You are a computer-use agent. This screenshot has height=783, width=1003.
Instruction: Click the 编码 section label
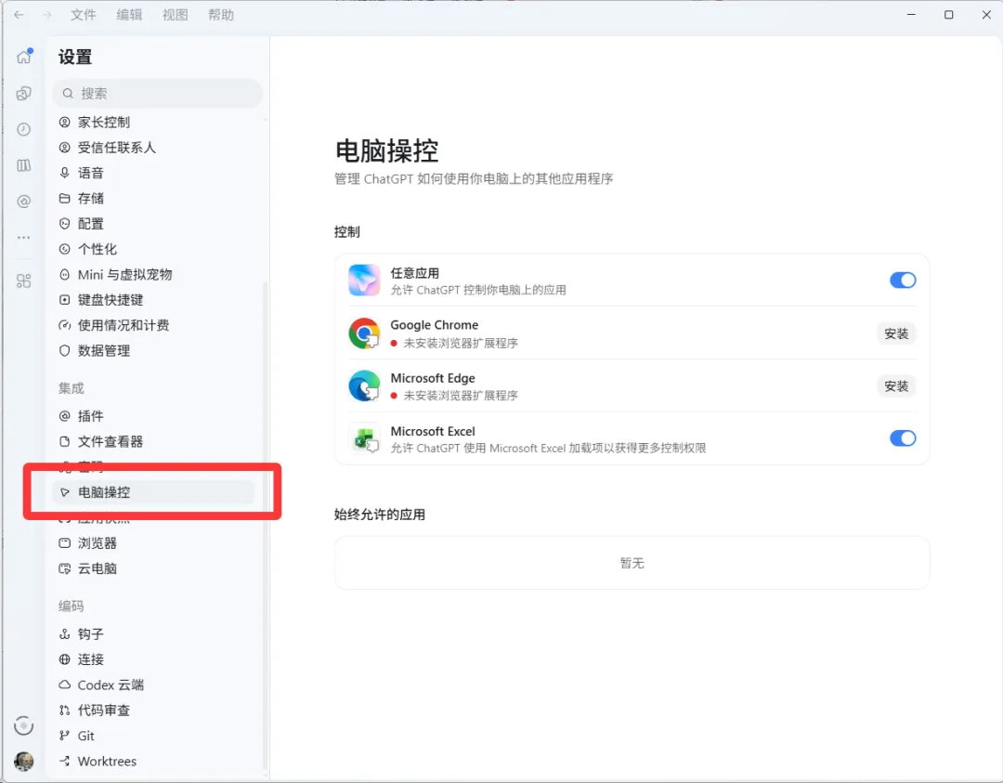71,607
